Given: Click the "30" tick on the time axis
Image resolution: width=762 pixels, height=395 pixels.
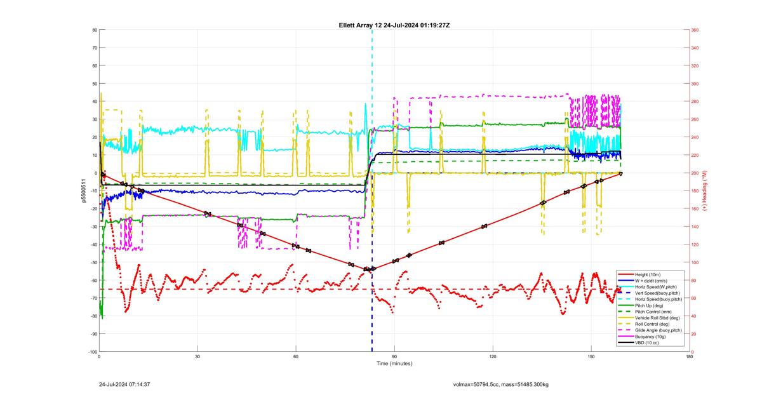Looking at the screenshot, I should point(197,357).
